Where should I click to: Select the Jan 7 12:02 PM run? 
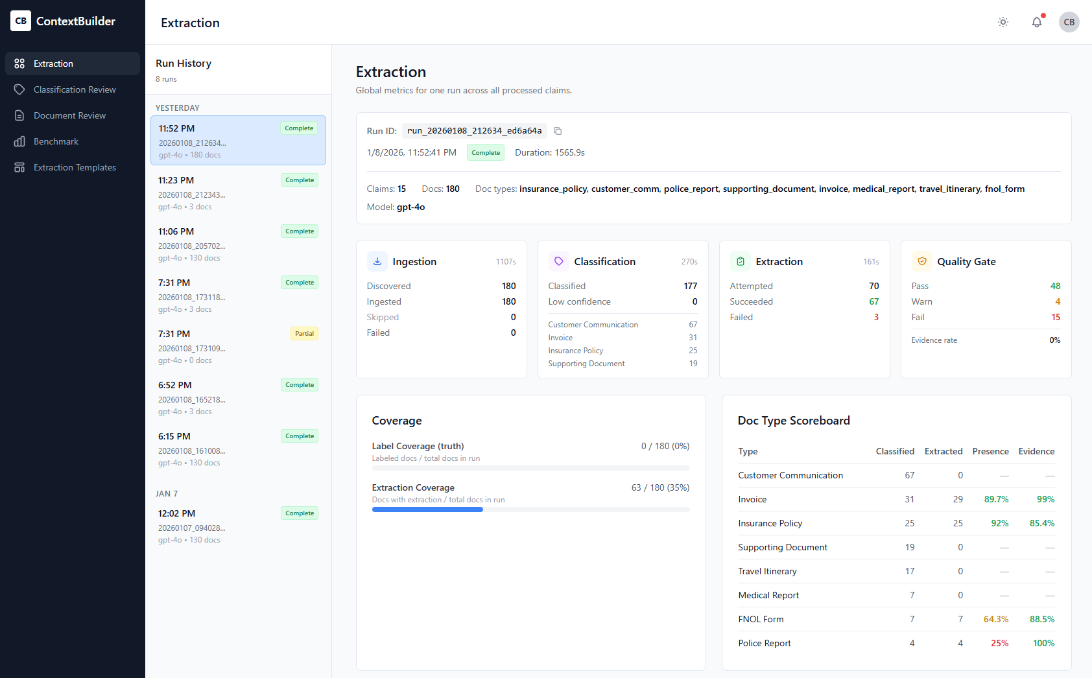[238, 525]
